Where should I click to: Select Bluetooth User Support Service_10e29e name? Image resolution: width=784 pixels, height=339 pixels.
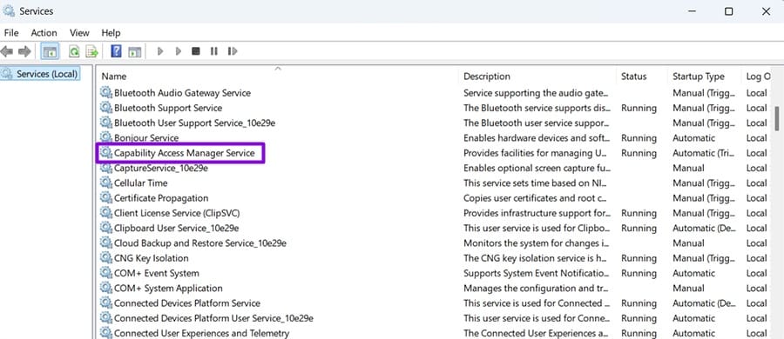click(x=194, y=123)
